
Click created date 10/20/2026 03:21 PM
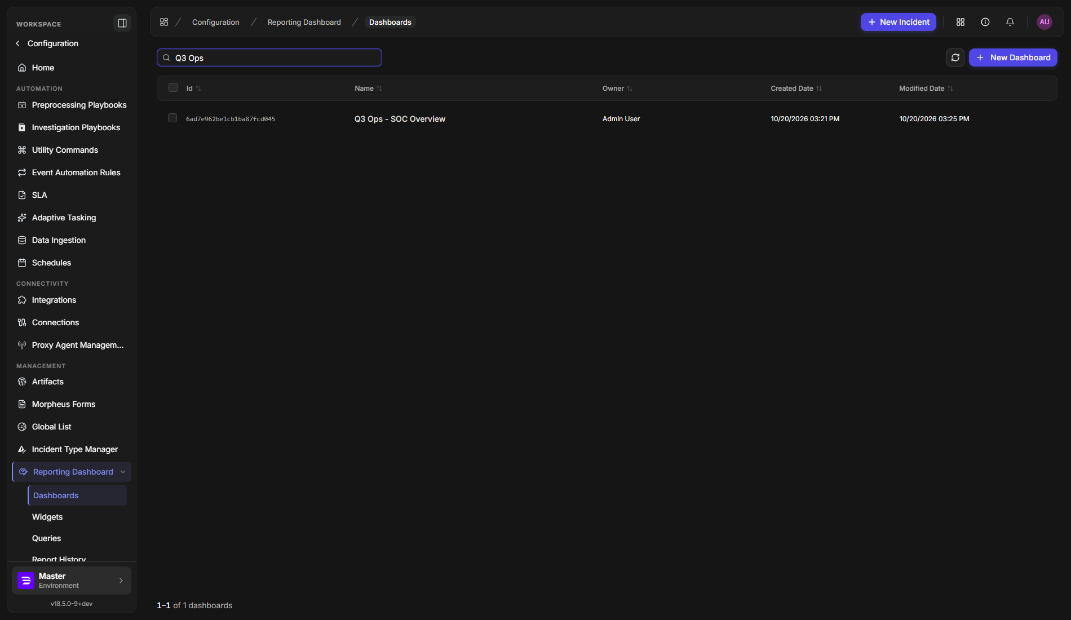(x=805, y=119)
